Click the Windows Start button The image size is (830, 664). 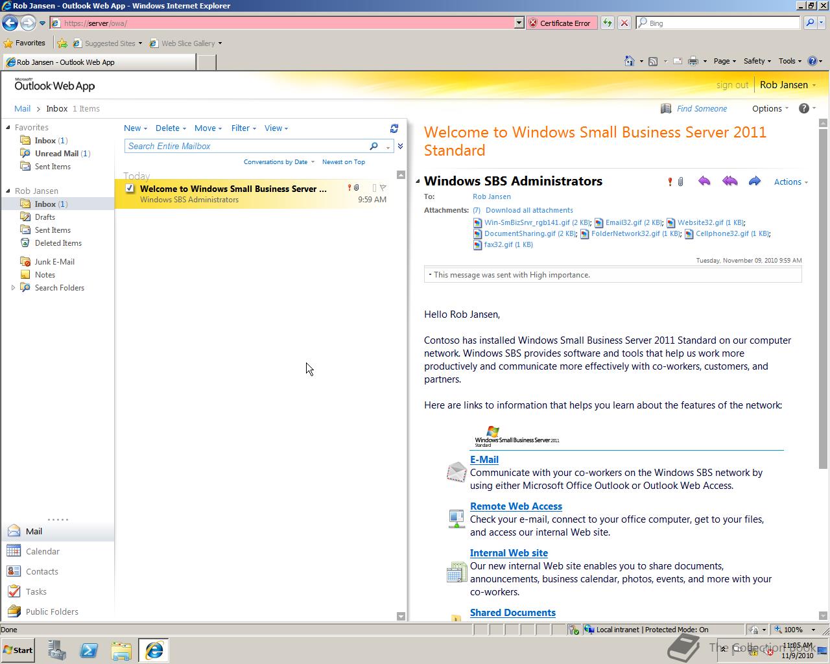[18, 650]
